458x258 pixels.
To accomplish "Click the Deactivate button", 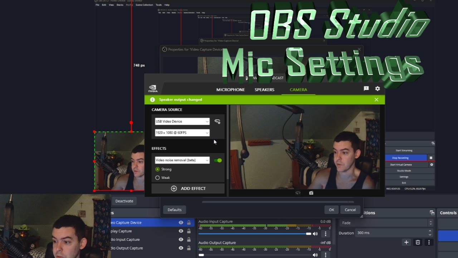I will click(x=124, y=201).
